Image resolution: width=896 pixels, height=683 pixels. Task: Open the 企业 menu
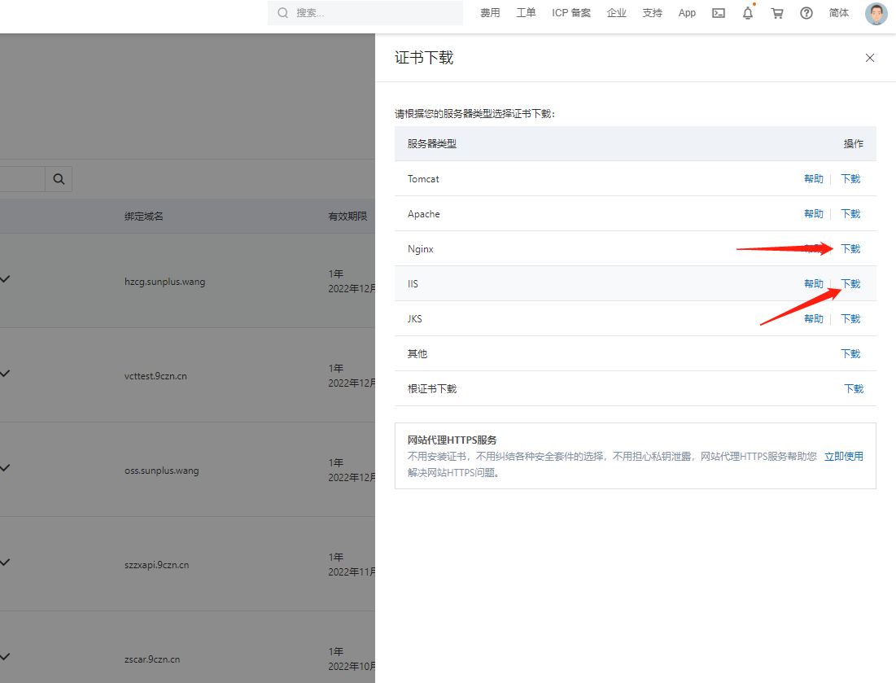point(617,12)
